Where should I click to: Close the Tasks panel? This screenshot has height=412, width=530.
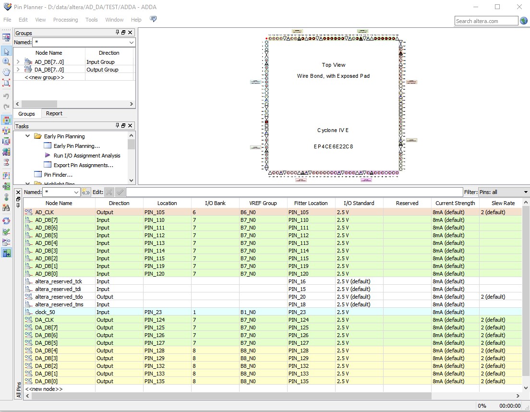coord(130,126)
